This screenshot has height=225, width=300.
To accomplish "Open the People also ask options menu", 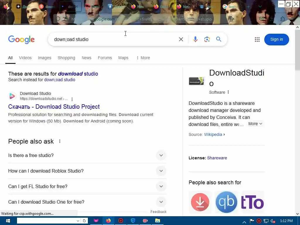I will point(60,141).
